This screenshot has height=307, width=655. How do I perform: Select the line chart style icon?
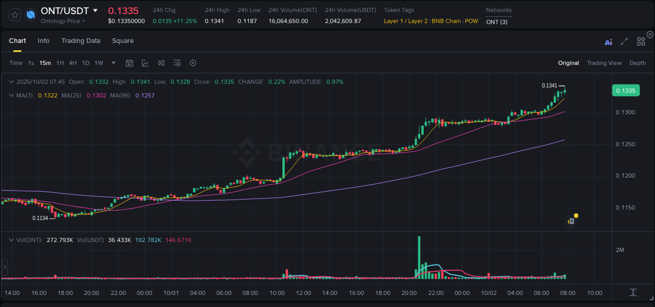145,63
